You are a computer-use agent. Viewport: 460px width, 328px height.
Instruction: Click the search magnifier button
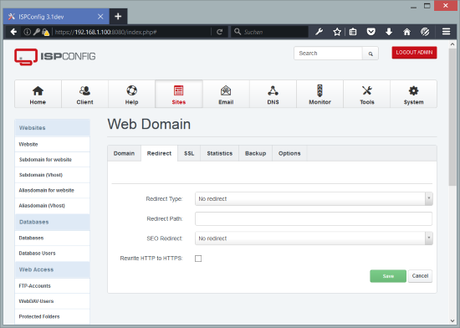click(x=371, y=54)
